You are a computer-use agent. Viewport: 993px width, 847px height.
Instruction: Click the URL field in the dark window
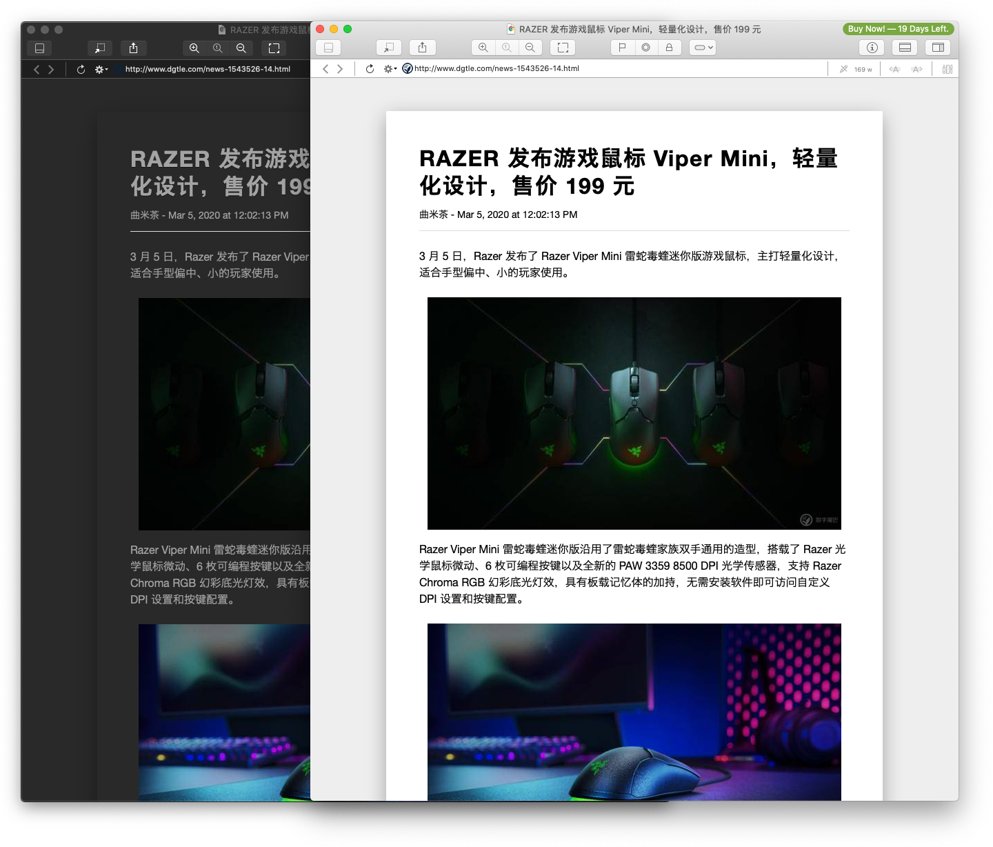pos(208,69)
